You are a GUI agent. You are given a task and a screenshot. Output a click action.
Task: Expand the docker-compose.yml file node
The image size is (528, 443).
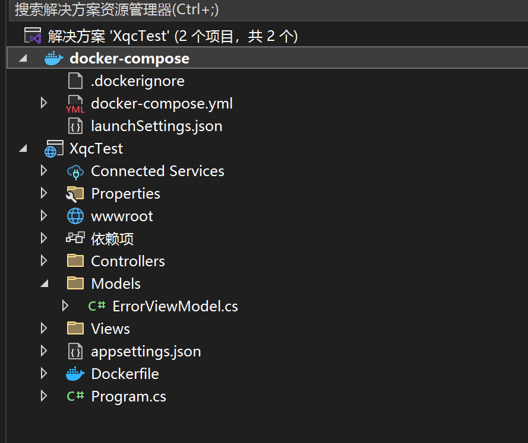44,103
